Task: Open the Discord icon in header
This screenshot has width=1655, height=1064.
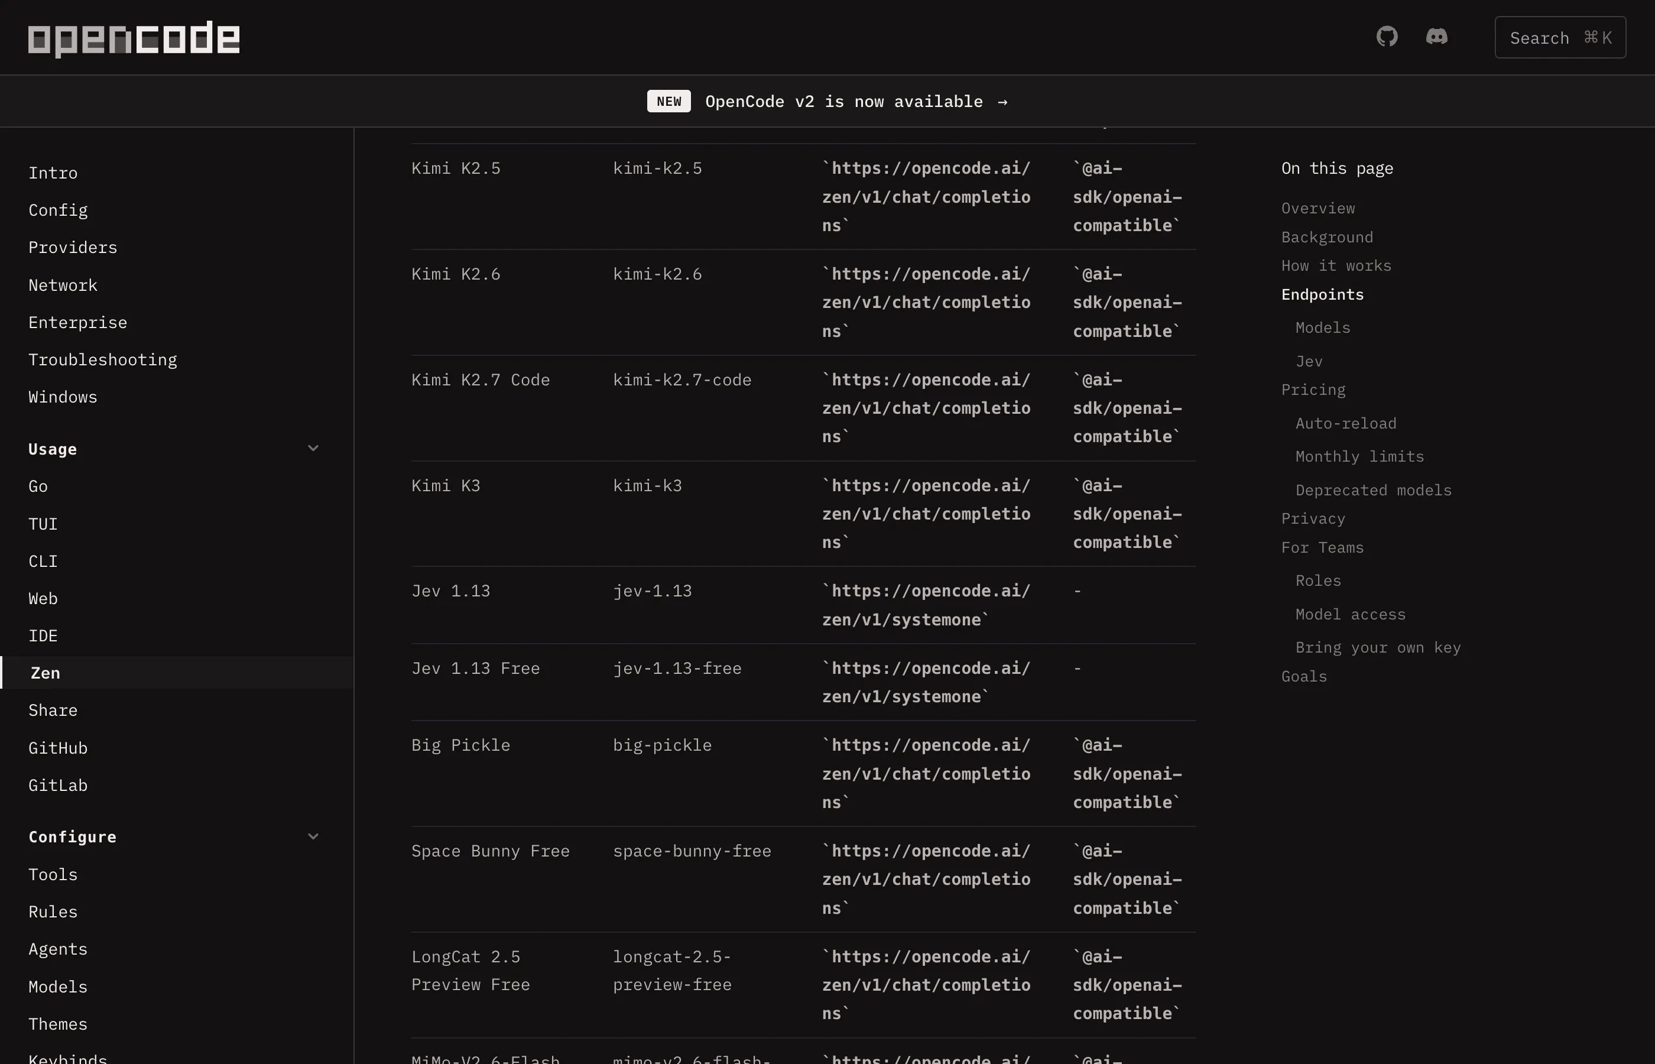Action: point(1437,37)
